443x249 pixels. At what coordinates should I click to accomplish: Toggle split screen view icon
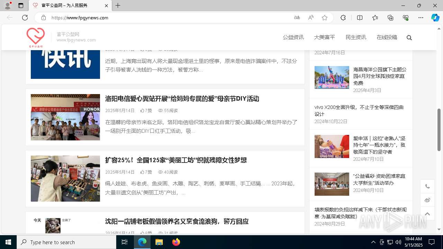point(360,18)
